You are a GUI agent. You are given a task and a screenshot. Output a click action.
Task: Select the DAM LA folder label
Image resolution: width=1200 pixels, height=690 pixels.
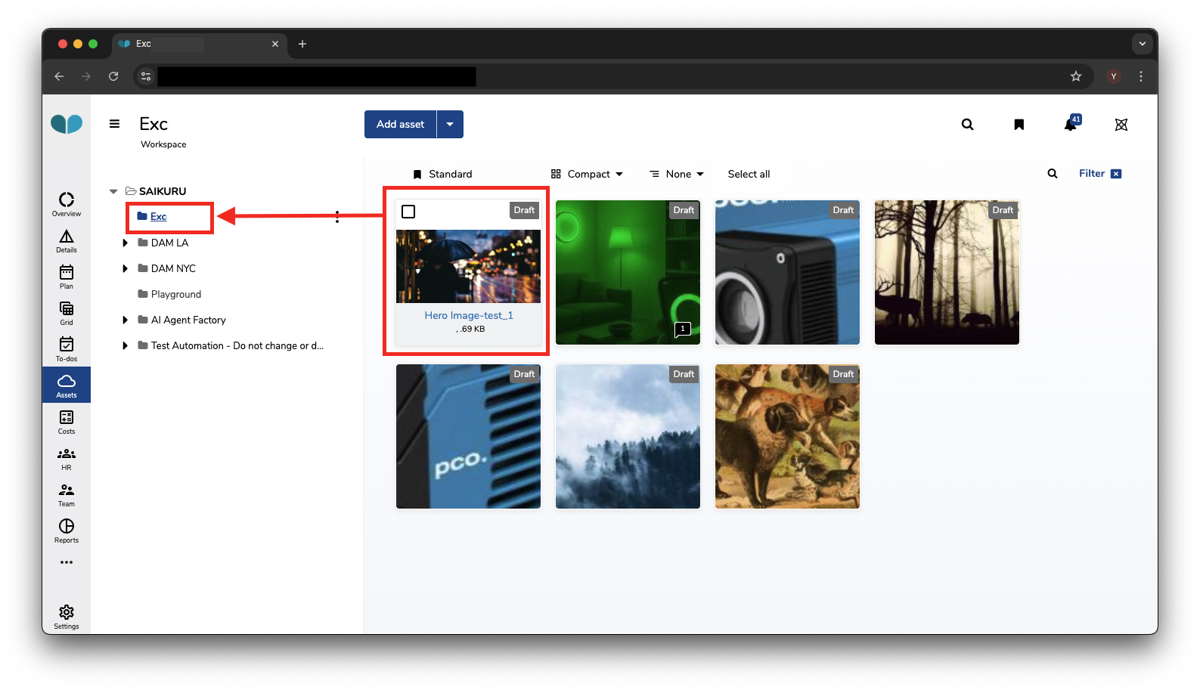(x=169, y=243)
